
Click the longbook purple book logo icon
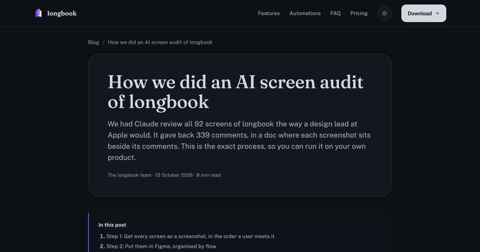[38, 13]
